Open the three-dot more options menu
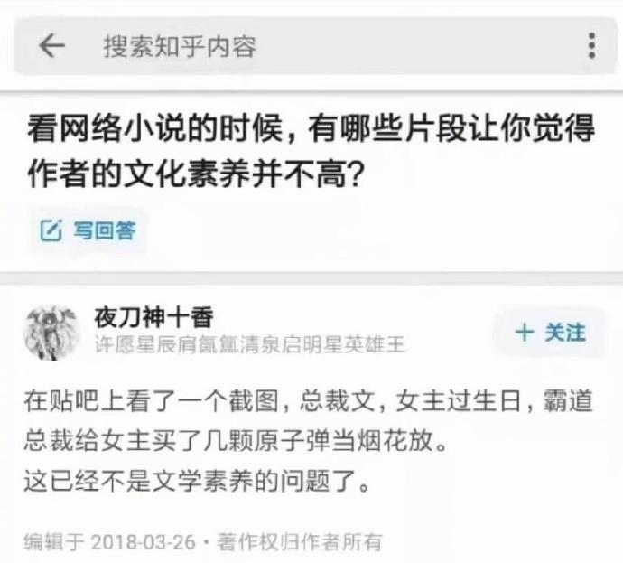This screenshot has width=623, height=563. point(591,45)
